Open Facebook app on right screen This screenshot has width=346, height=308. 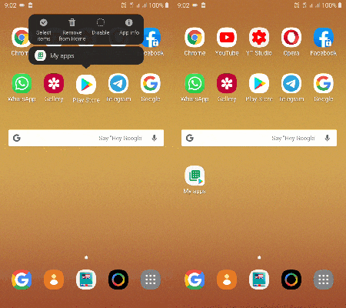coord(324,38)
